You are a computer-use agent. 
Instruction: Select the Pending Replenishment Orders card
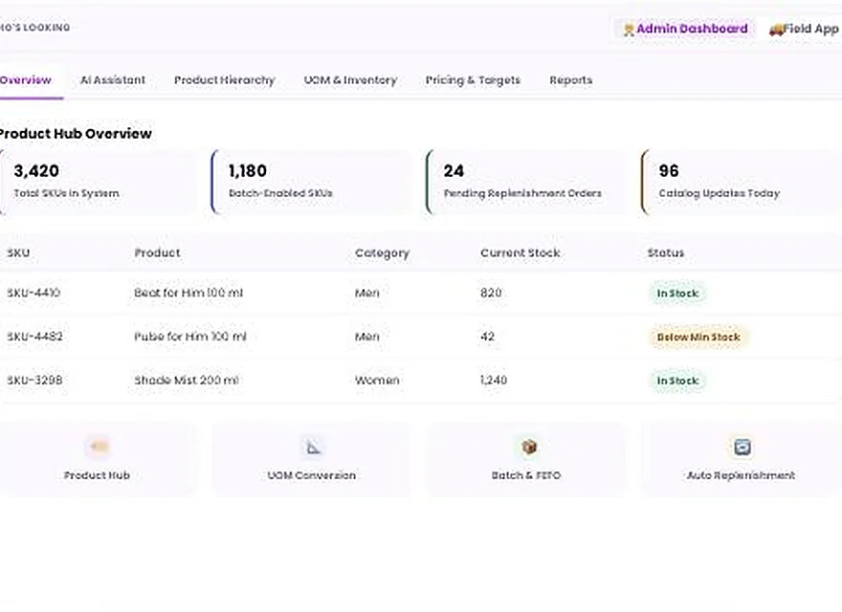[526, 182]
